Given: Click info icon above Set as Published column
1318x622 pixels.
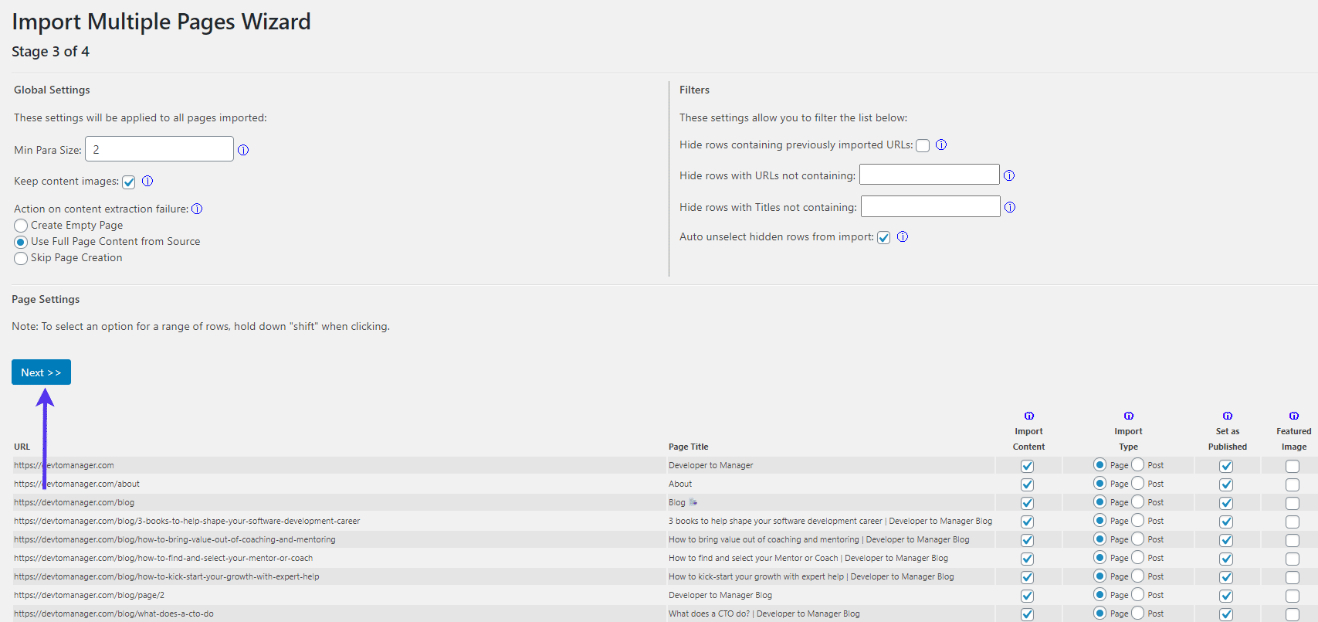Looking at the screenshot, I should [x=1227, y=416].
